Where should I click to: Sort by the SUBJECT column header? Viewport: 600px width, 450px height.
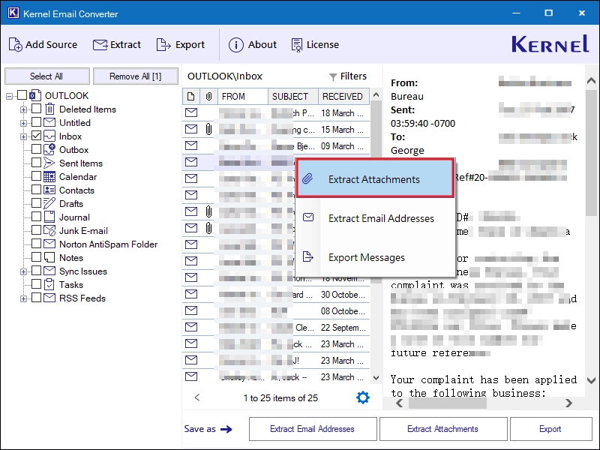pyautogui.click(x=293, y=97)
